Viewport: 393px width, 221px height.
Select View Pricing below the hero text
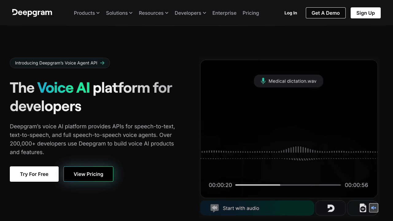(88, 174)
